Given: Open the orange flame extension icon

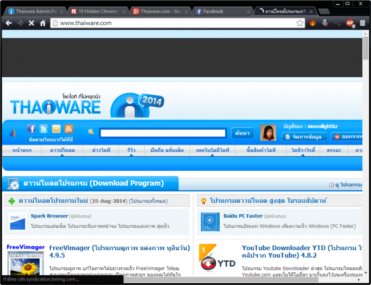Looking at the screenshot, I should click(313, 23).
